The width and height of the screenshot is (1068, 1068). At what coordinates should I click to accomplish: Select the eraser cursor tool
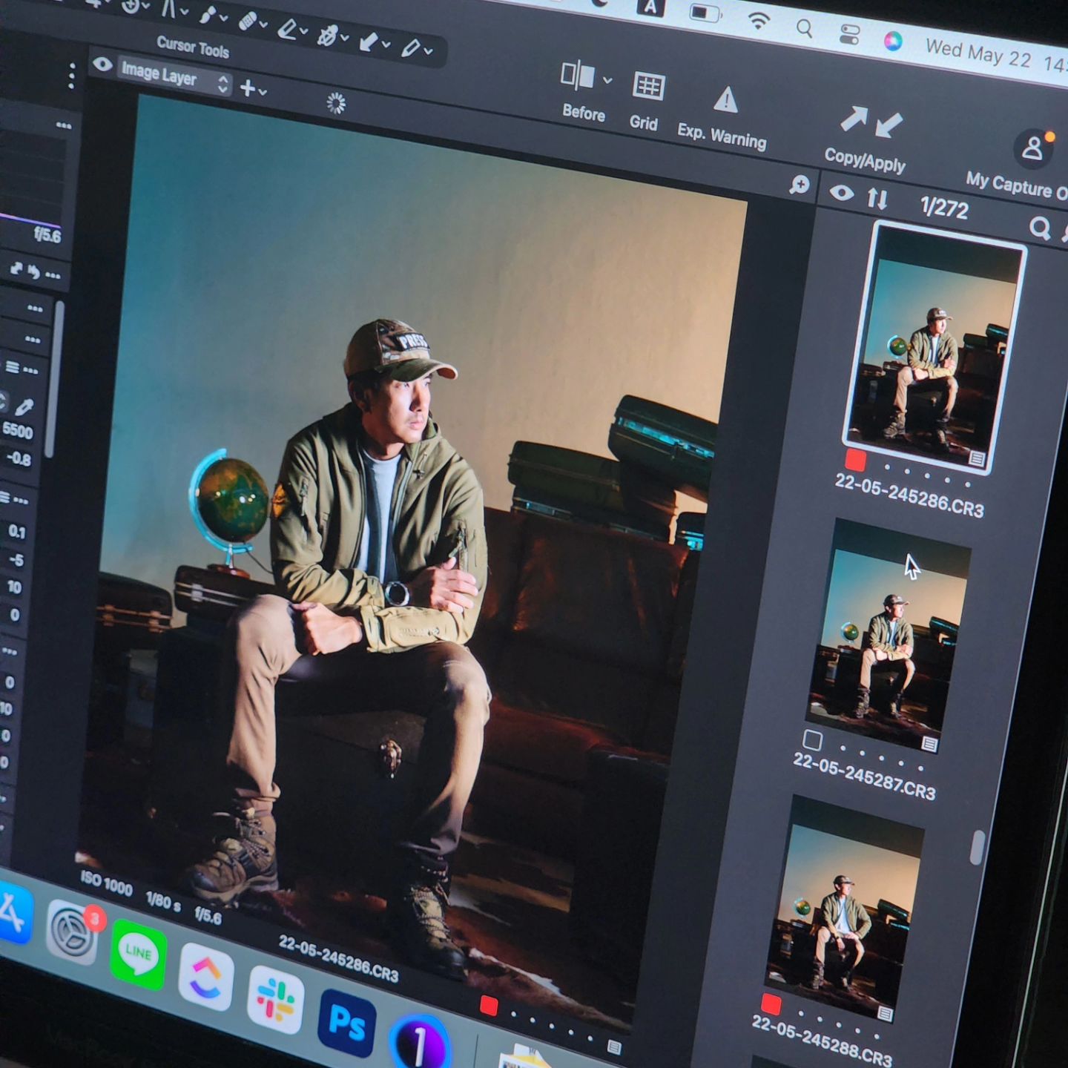coord(288,28)
